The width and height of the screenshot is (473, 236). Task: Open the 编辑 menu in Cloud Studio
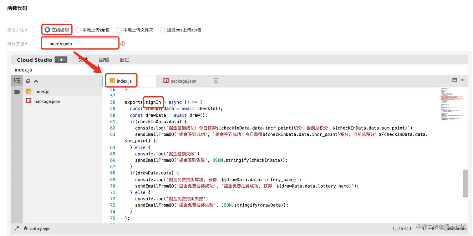[x=104, y=60]
